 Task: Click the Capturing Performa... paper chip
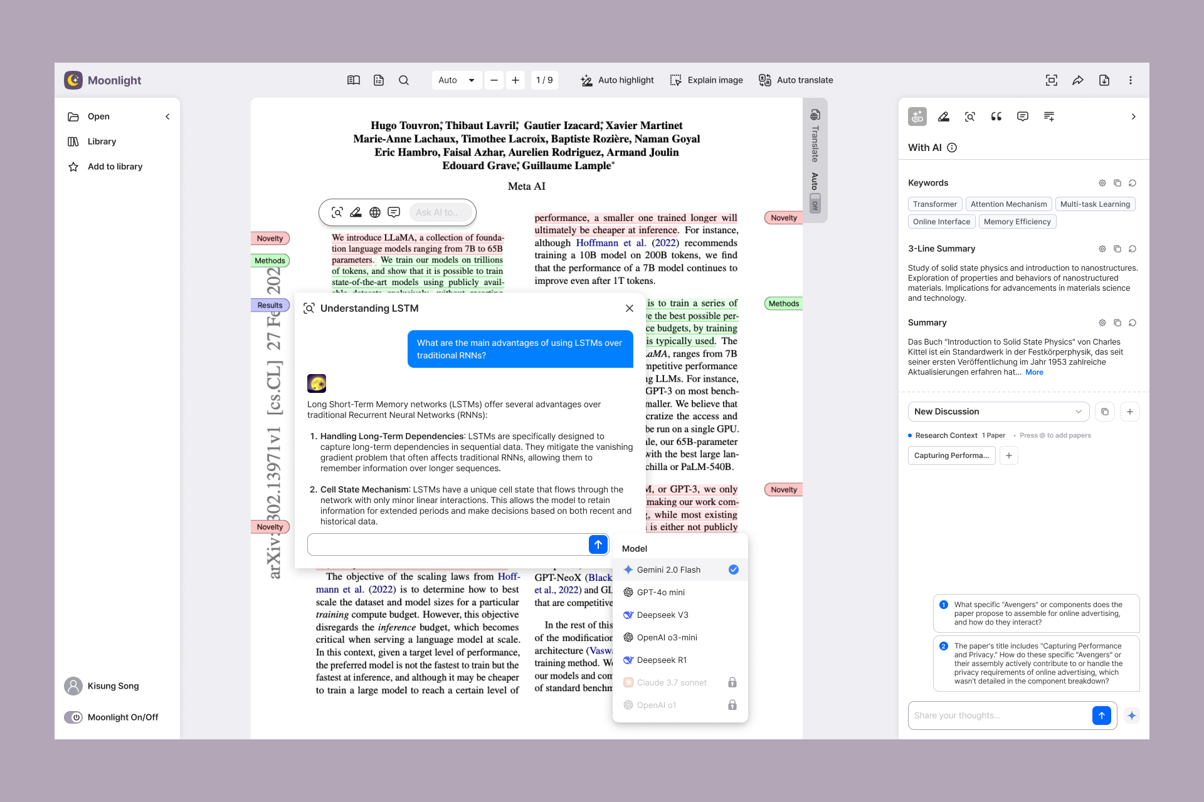point(951,456)
